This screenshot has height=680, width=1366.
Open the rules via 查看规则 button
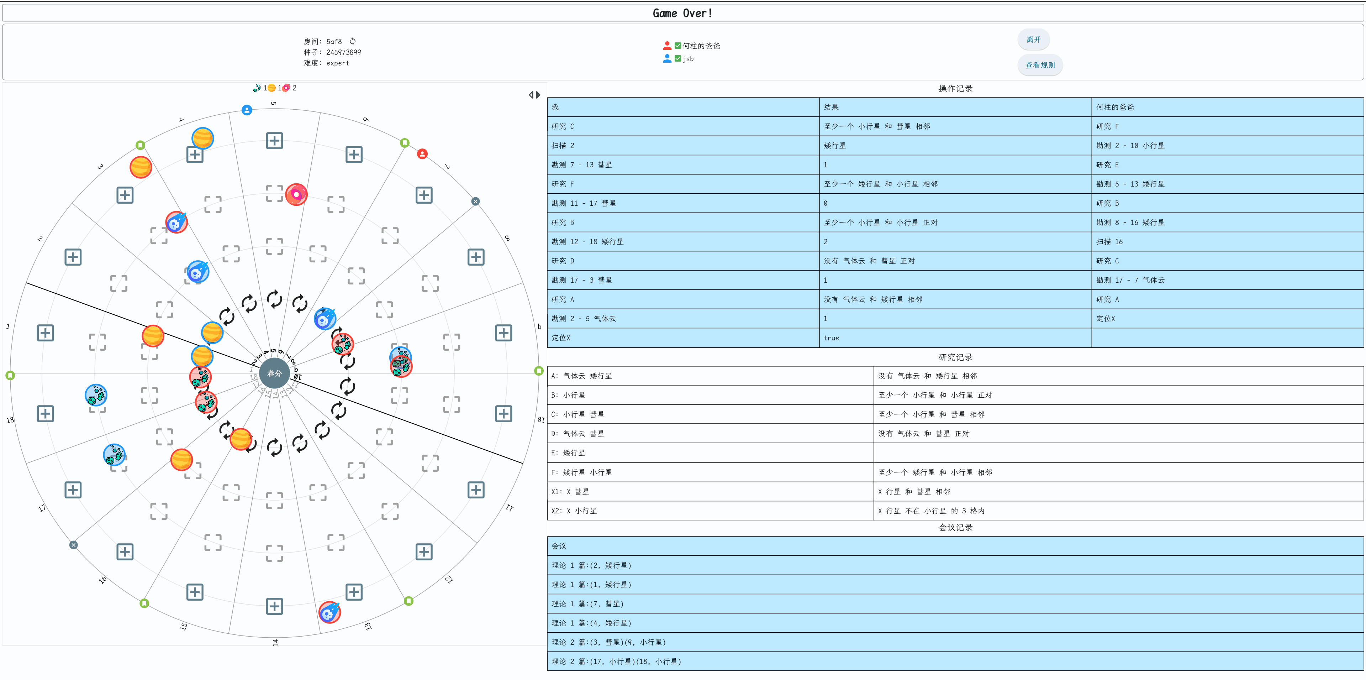(x=1040, y=65)
